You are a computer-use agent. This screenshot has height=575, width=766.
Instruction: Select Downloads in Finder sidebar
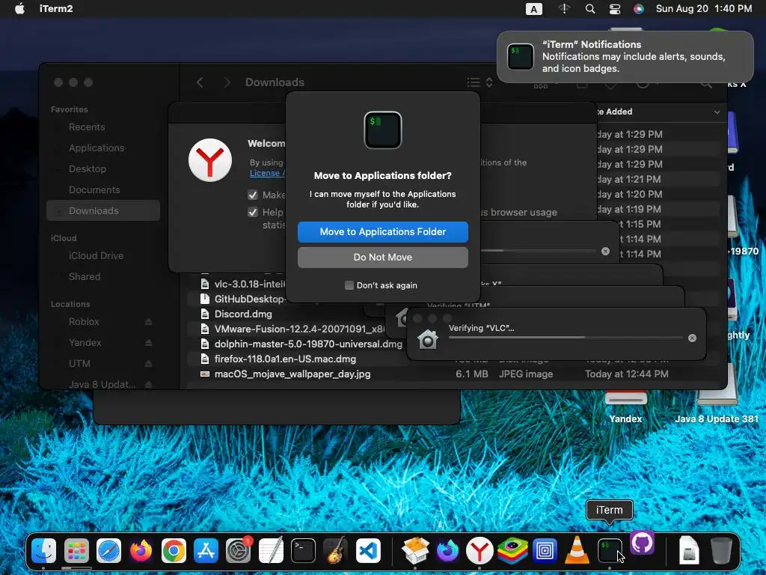point(102,210)
